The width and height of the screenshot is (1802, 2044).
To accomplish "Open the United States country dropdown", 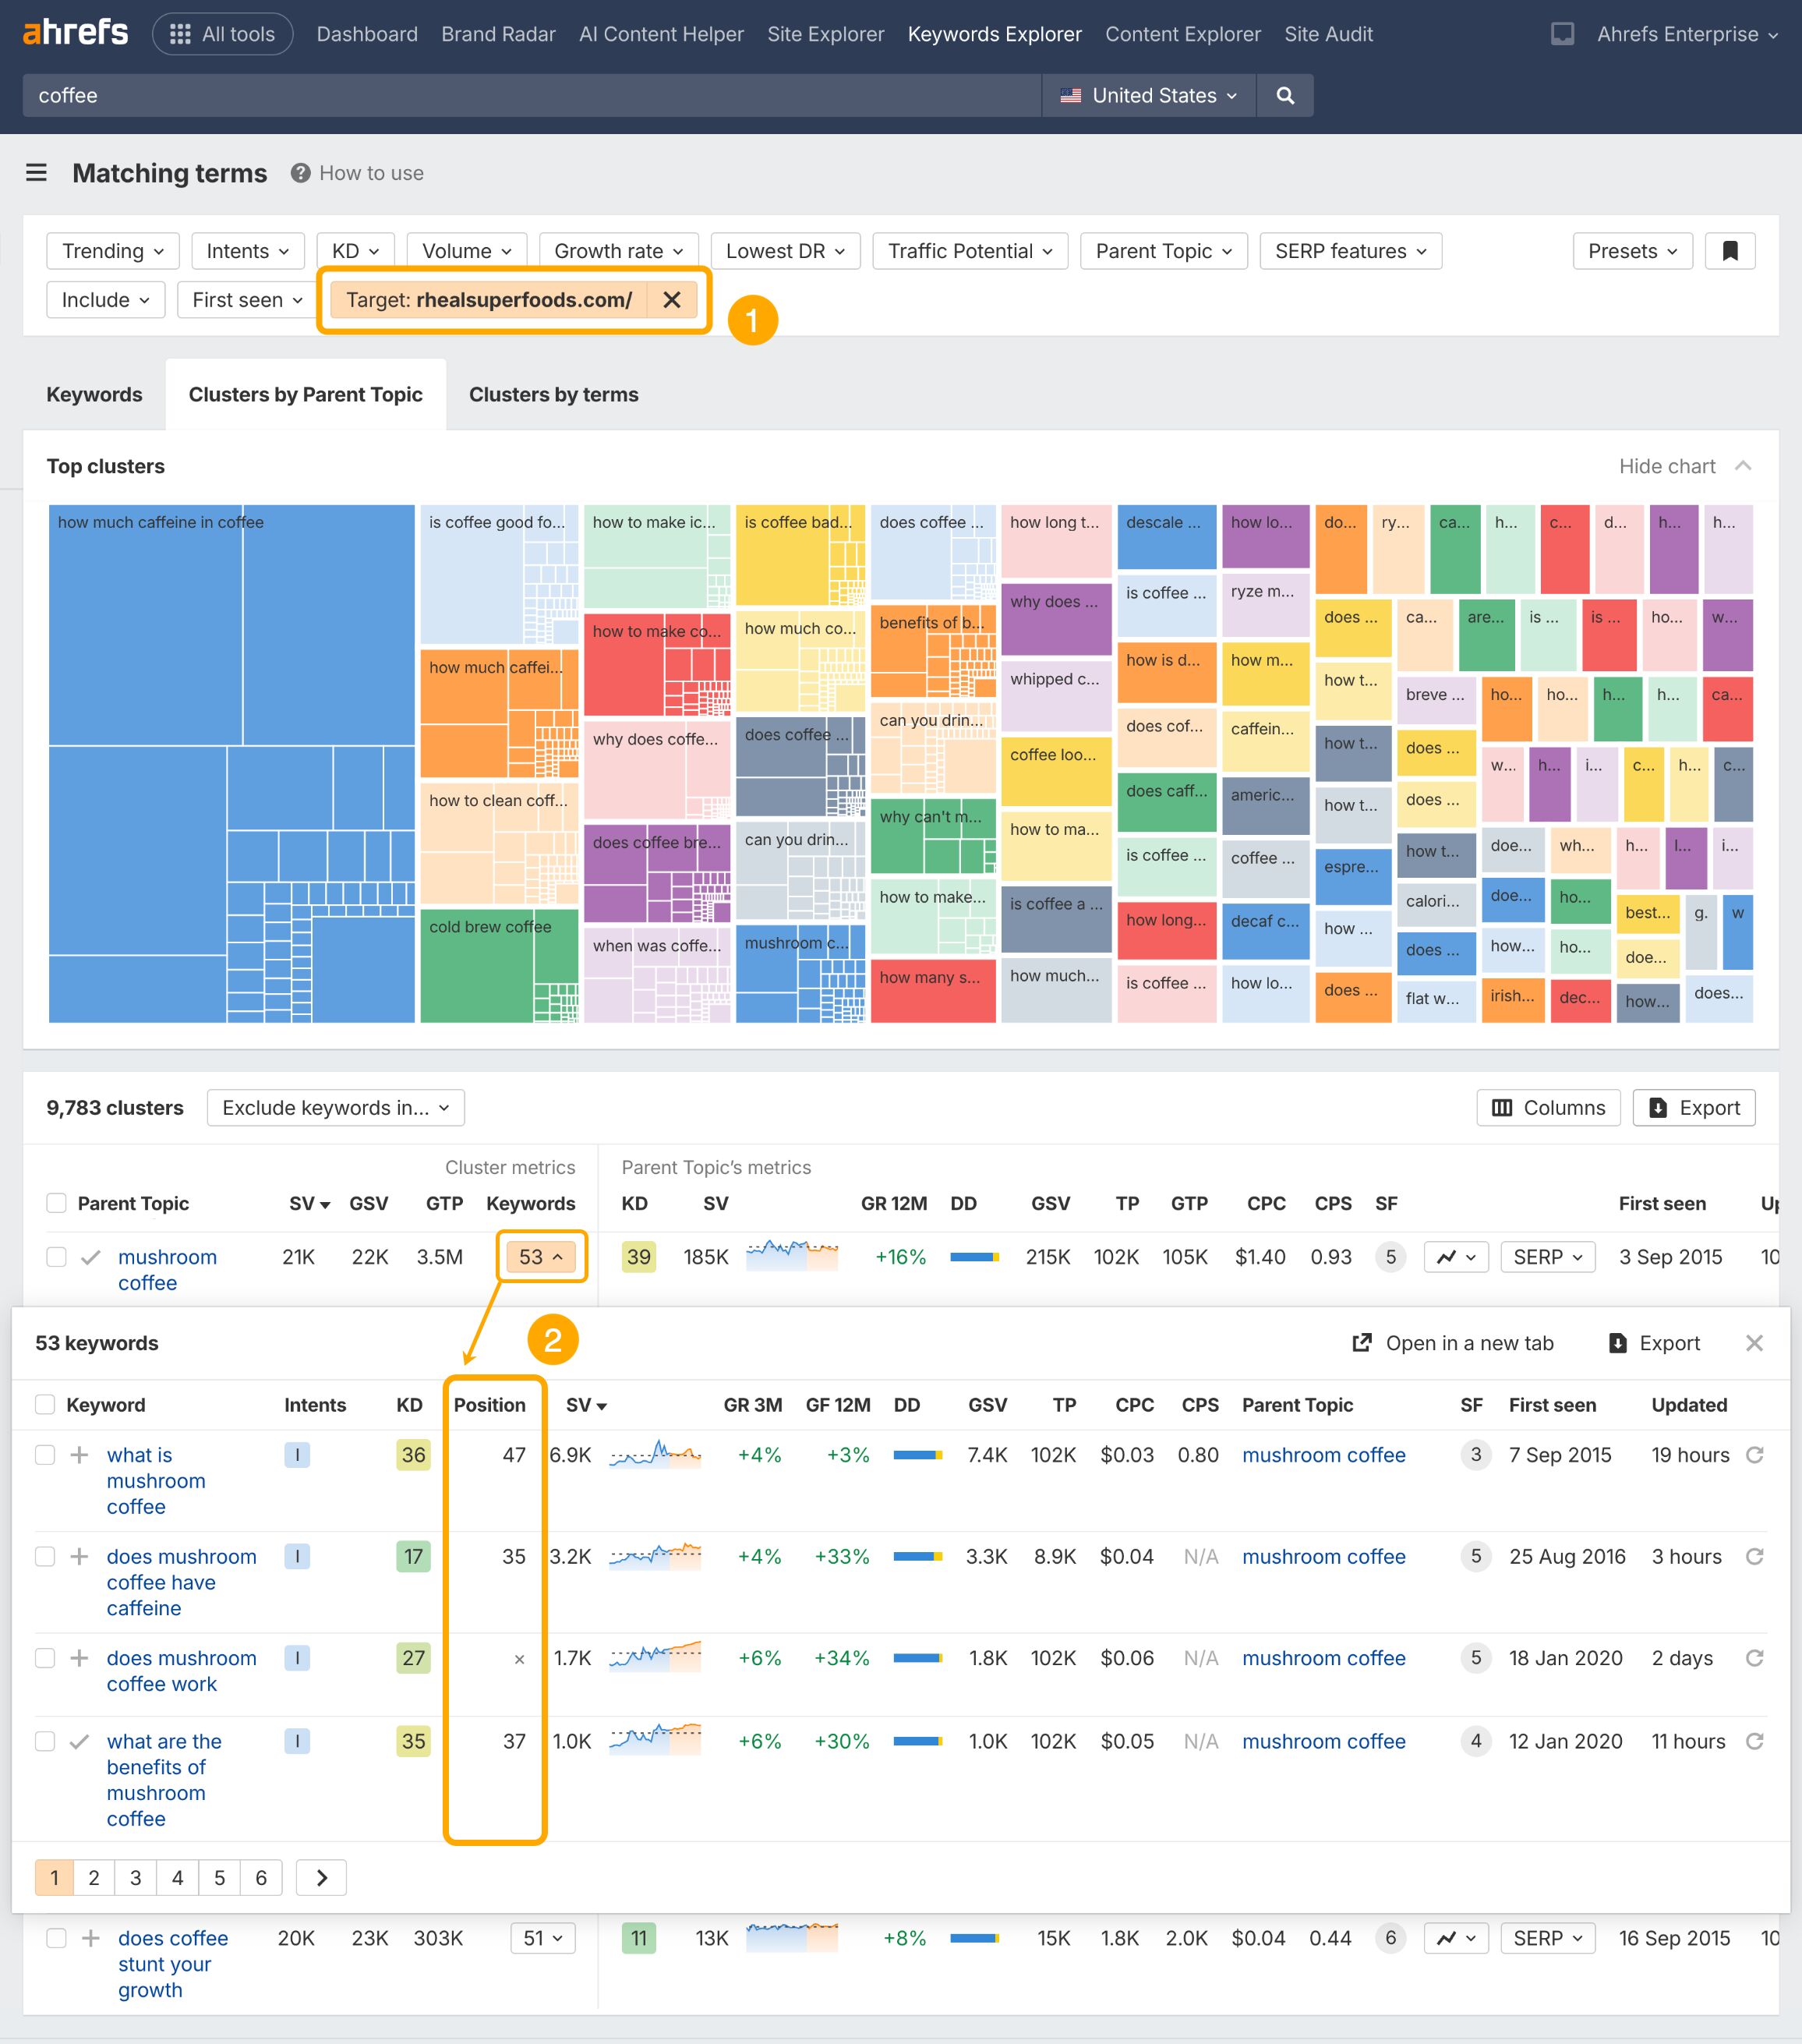I will 1148,95.
